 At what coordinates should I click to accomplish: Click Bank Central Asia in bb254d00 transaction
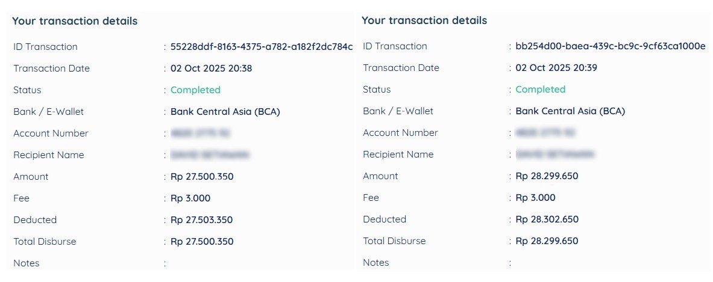pos(570,111)
